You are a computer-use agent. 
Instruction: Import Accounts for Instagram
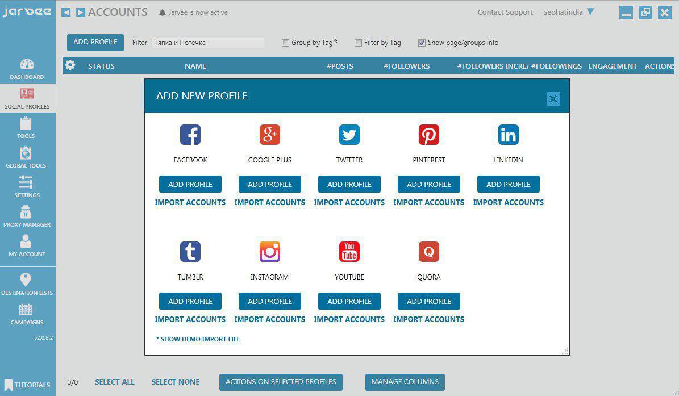(x=270, y=319)
